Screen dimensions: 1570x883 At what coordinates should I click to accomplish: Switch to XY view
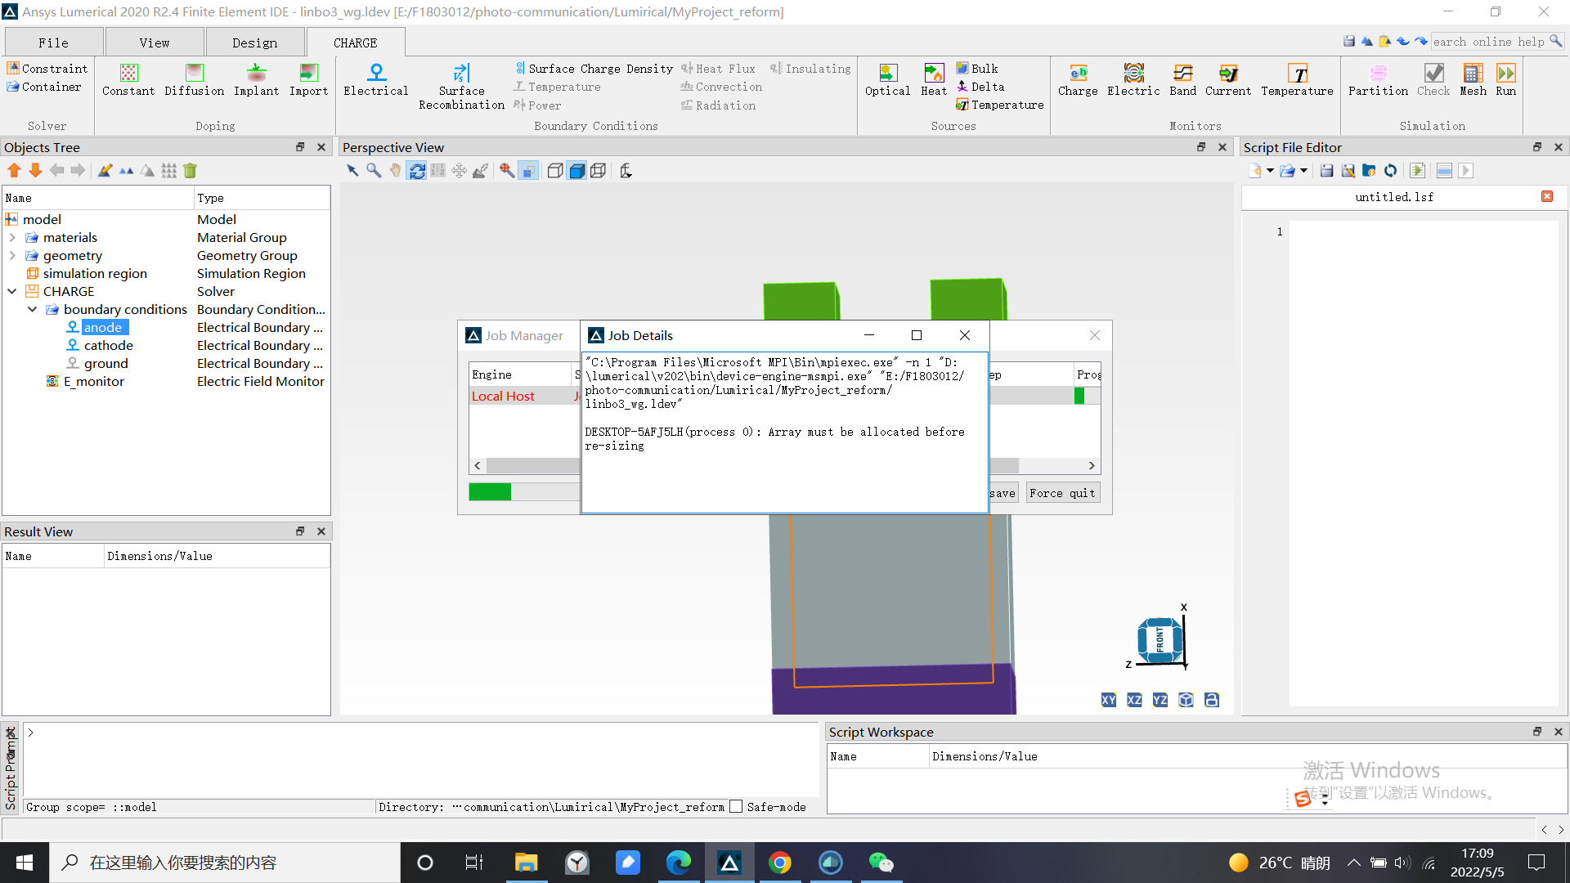coord(1108,700)
